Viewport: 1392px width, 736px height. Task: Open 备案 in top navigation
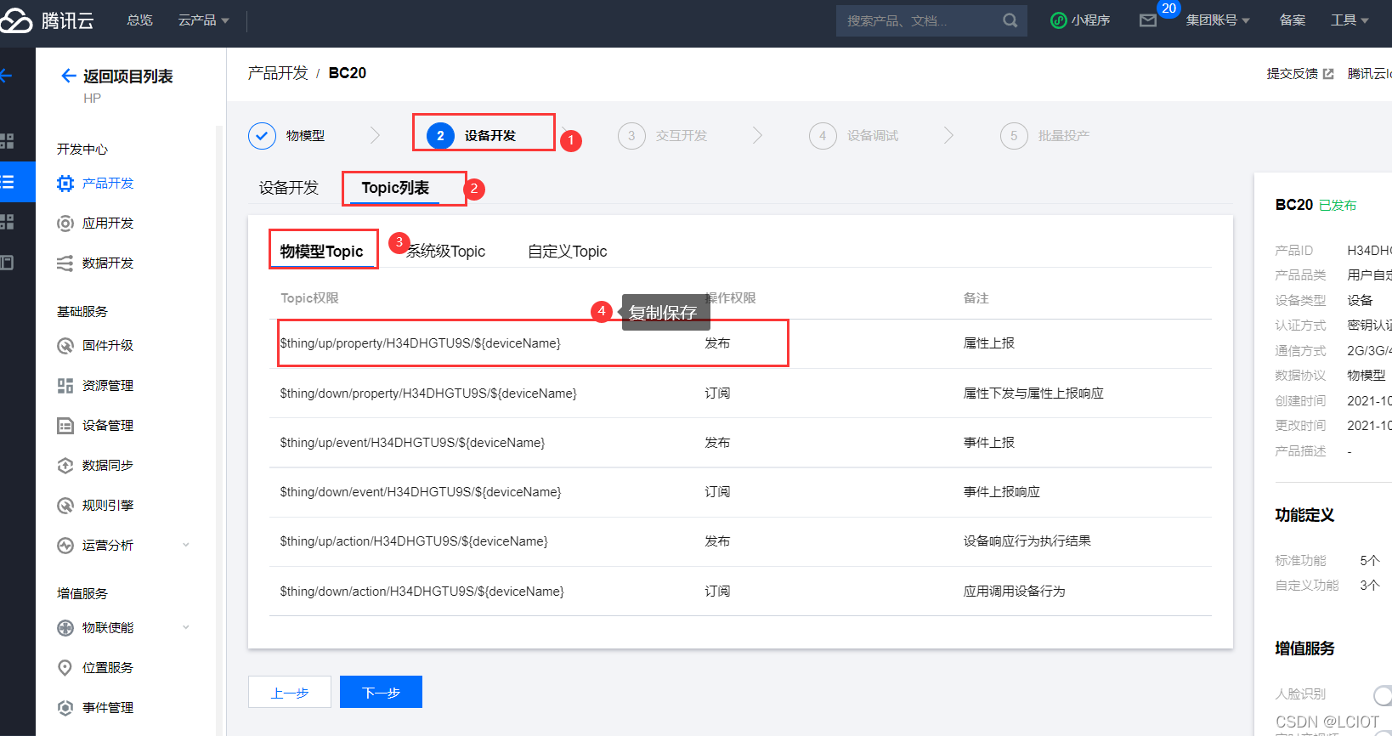tap(1293, 20)
